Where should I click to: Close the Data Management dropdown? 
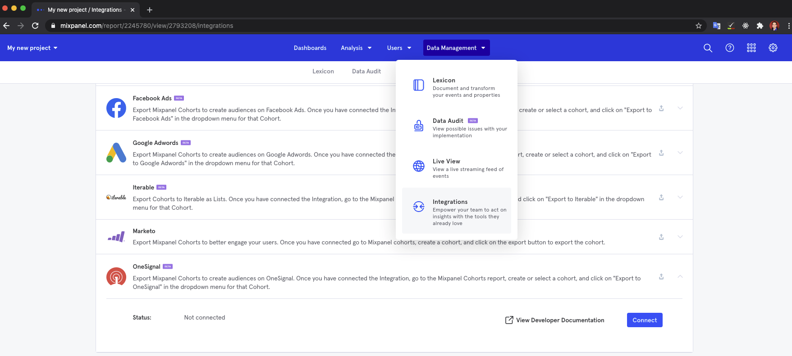[x=456, y=48]
